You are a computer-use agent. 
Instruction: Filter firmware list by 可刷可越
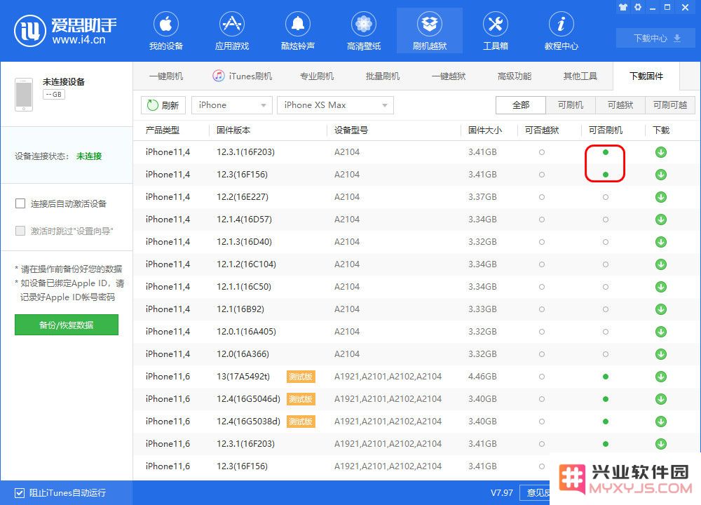pyautogui.click(x=669, y=105)
